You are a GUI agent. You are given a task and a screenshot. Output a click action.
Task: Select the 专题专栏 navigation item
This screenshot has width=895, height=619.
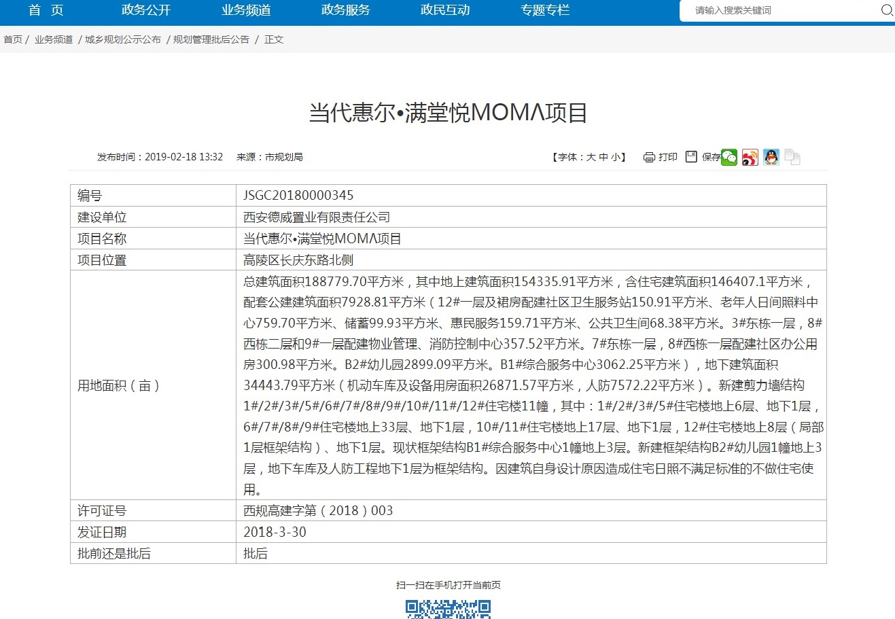[545, 10]
